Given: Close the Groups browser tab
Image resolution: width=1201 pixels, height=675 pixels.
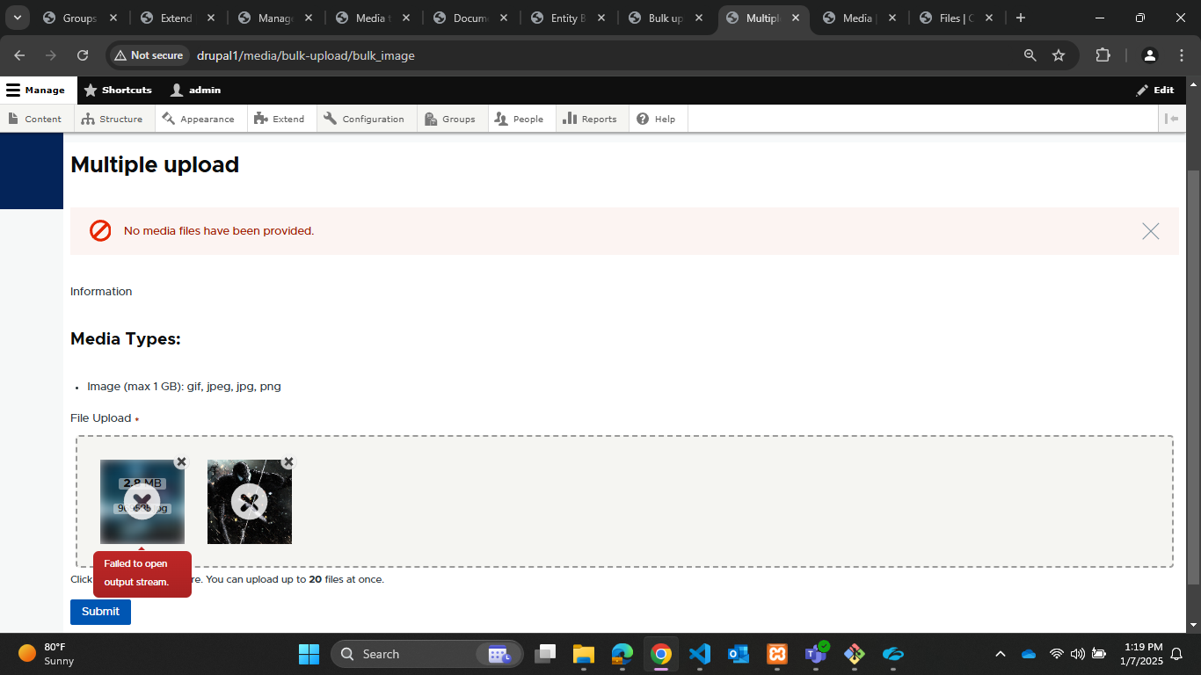Looking at the screenshot, I should 113,18.
